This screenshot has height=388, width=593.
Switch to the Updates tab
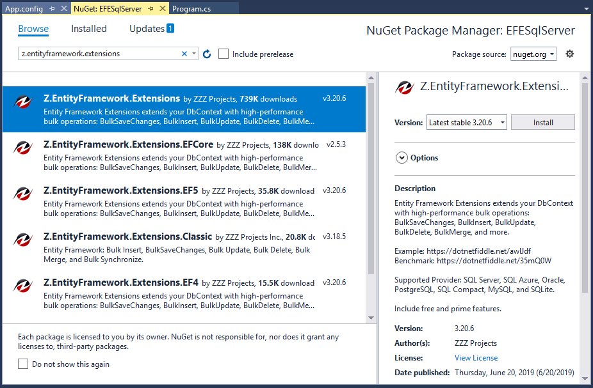pyautogui.click(x=147, y=29)
